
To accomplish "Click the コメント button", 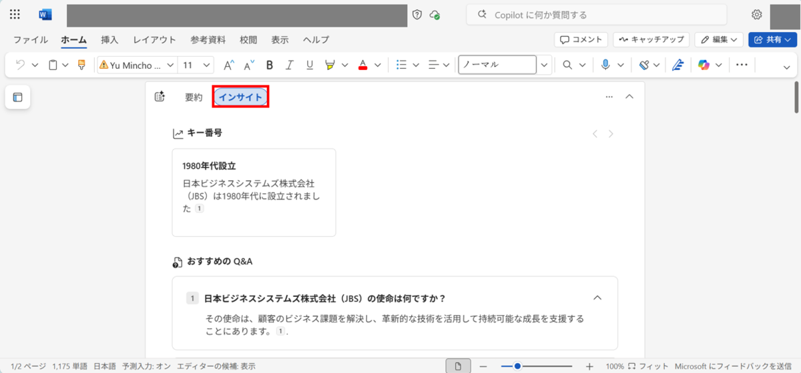I will click(x=581, y=40).
